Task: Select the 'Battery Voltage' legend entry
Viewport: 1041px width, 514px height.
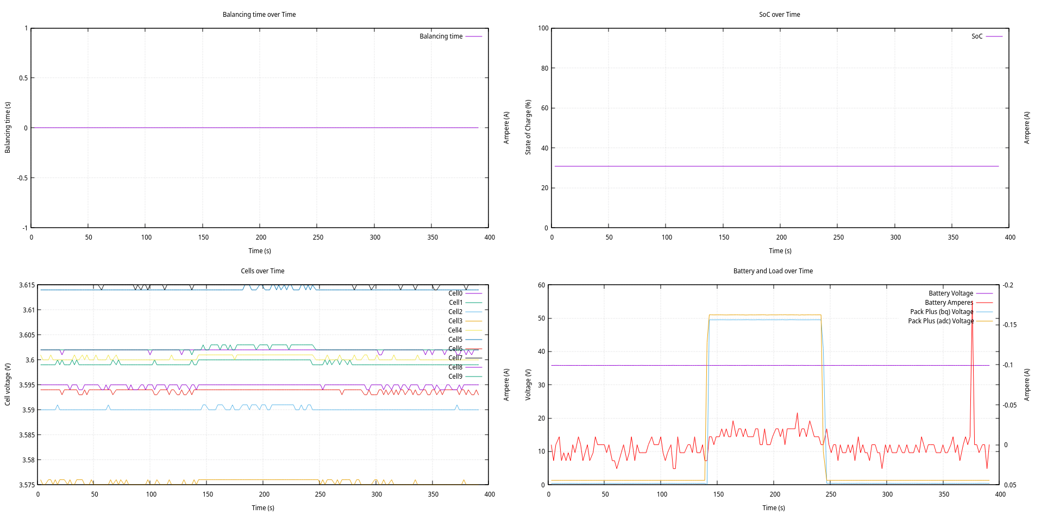Action: point(951,293)
